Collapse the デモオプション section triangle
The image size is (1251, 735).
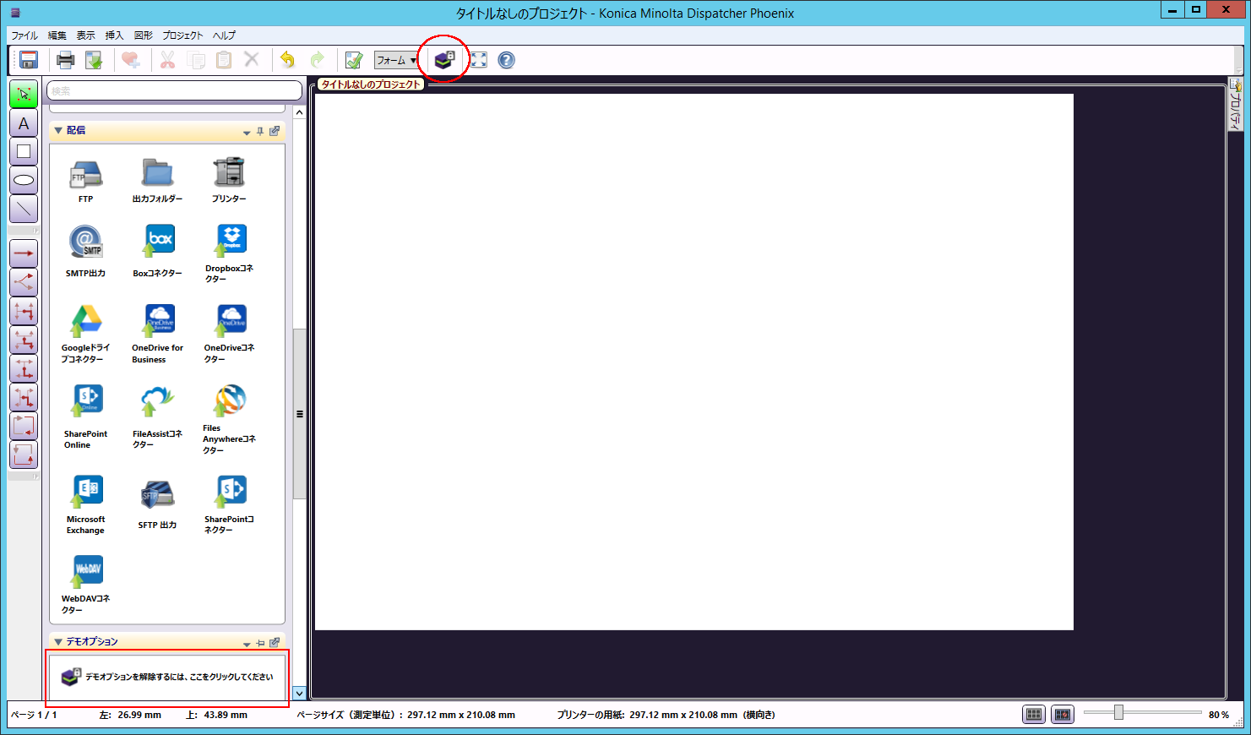[58, 641]
